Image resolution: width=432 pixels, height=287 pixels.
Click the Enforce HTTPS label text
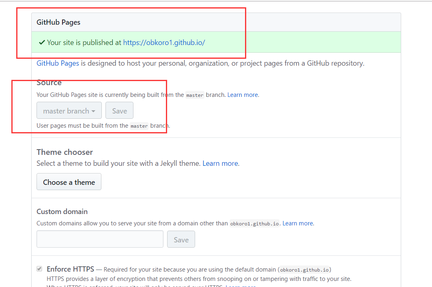(x=70, y=269)
